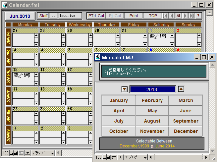Click staff number field 01
Screen dimensions: 217x162
[x=53, y=16]
